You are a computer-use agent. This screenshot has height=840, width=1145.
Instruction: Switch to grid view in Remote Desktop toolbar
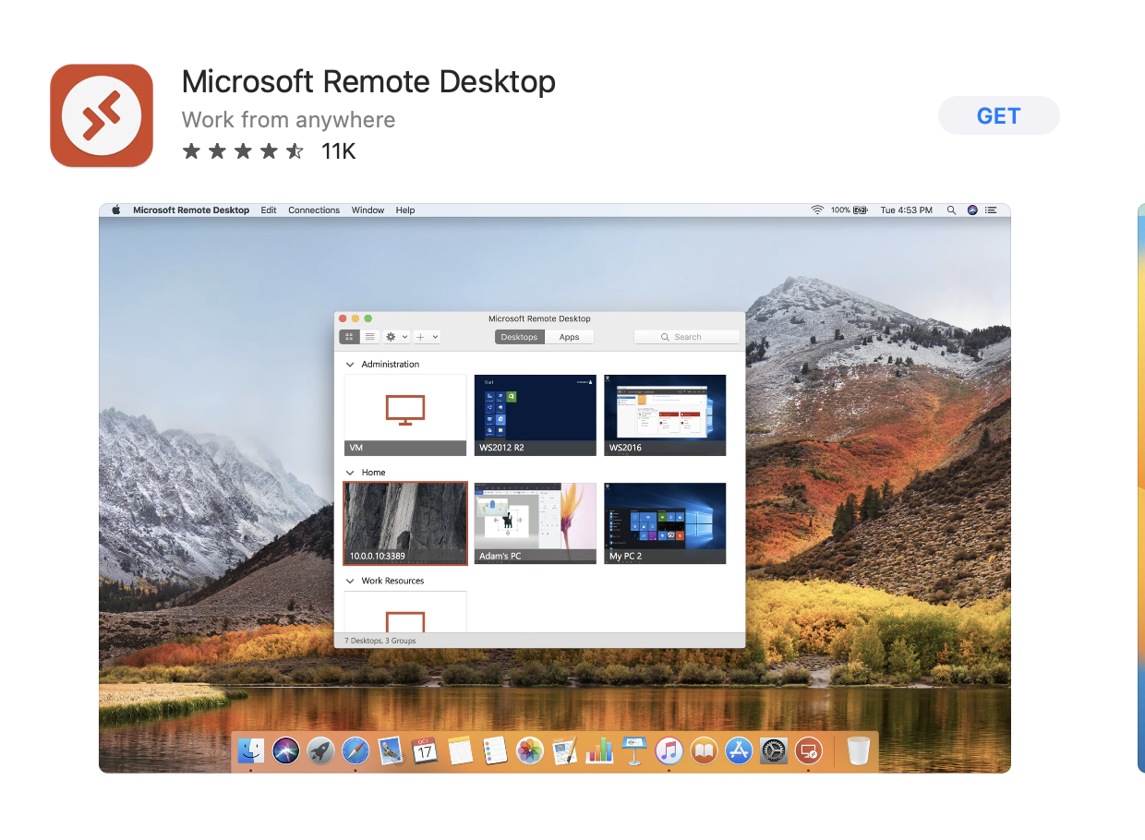pos(349,337)
